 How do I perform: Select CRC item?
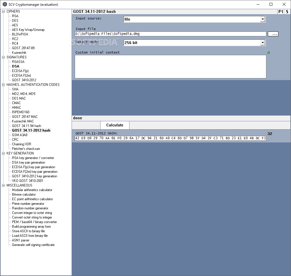[15, 140]
